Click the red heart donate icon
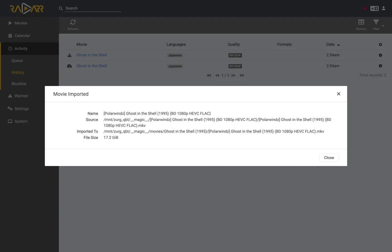 click(365, 8)
